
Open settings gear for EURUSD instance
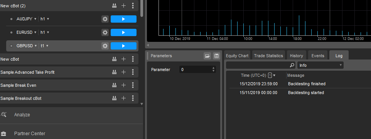[105, 33]
